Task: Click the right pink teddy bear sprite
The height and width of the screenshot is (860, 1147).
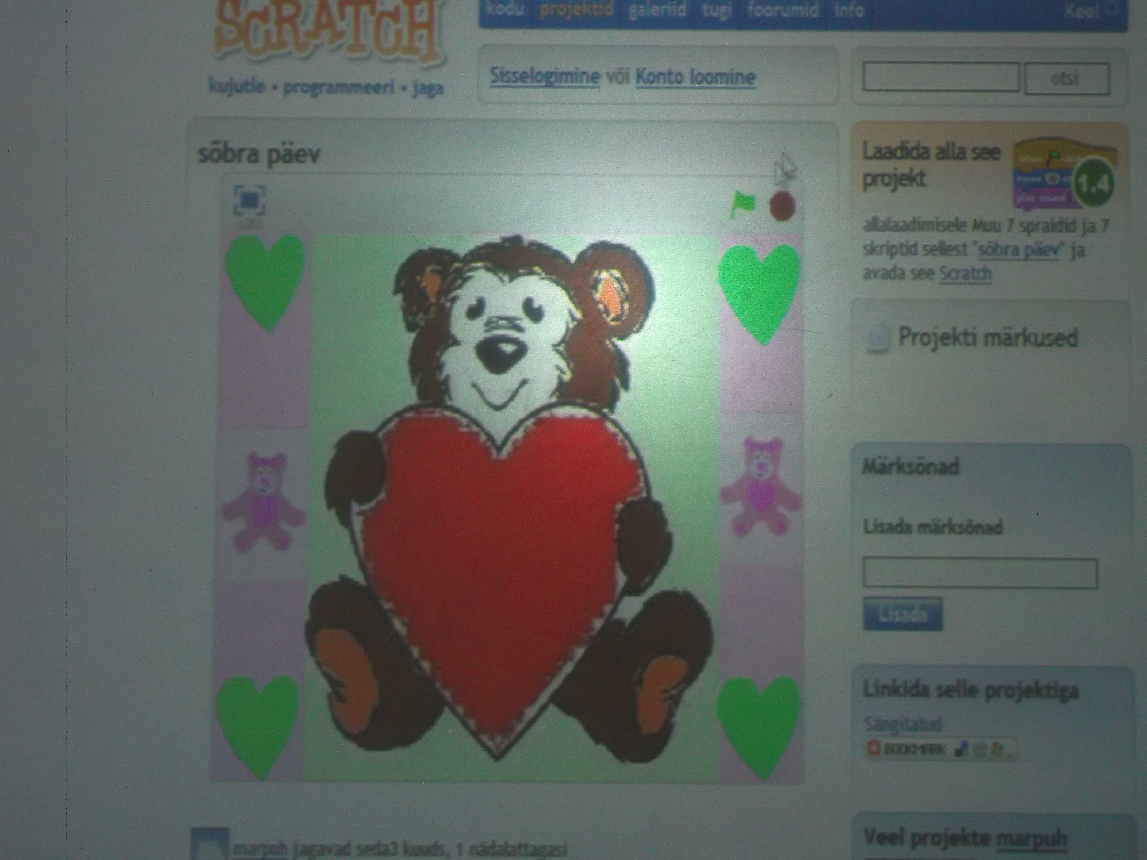Action: (x=762, y=487)
